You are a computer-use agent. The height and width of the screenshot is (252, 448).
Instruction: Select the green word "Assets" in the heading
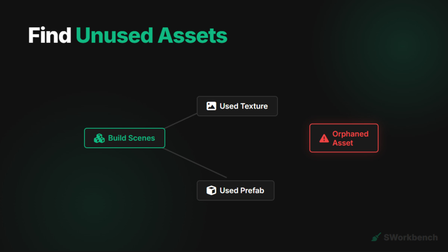[192, 36]
